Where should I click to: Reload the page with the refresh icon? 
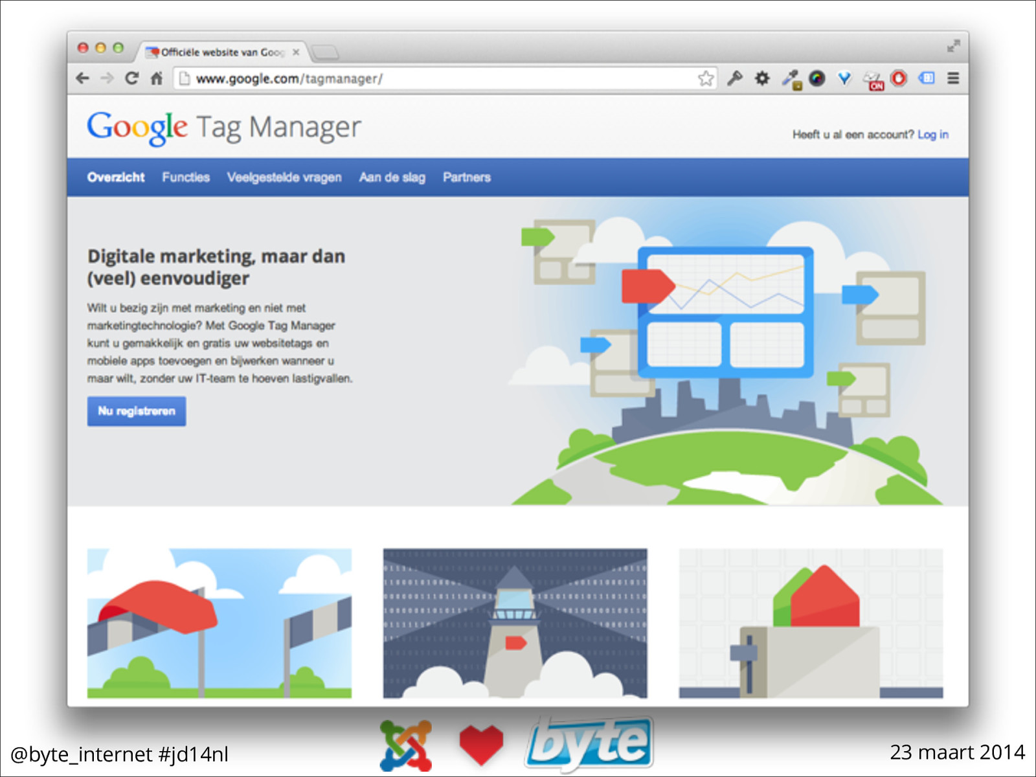131,78
